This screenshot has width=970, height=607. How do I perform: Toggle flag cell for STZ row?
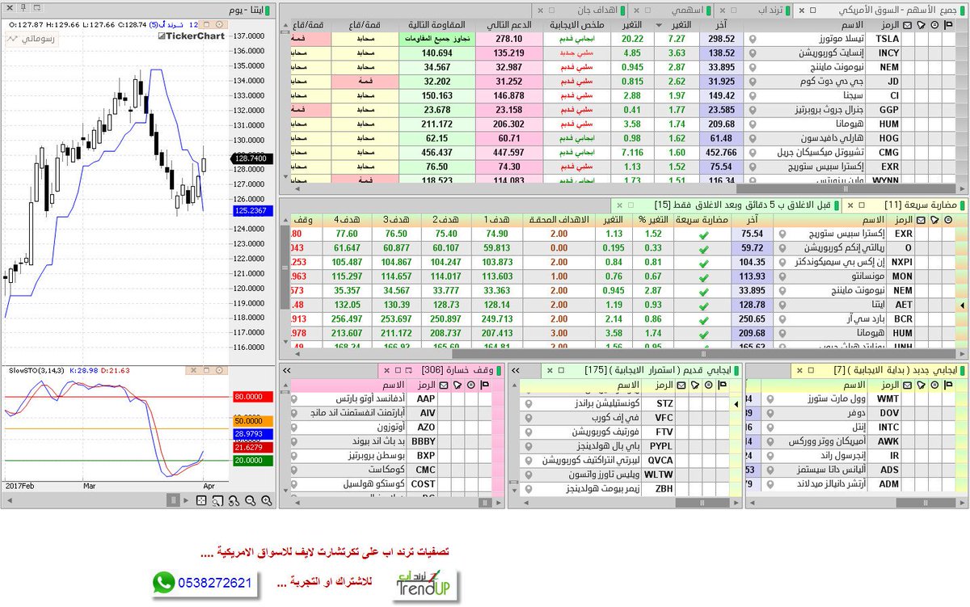[723, 403]
